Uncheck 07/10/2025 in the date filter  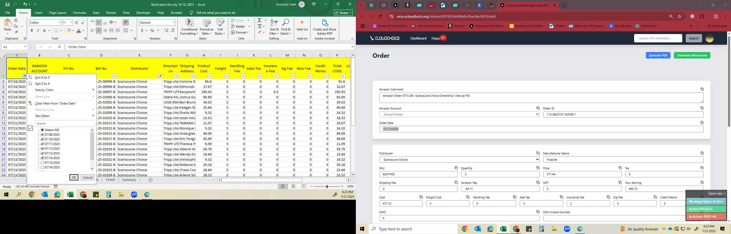point(42,139)
